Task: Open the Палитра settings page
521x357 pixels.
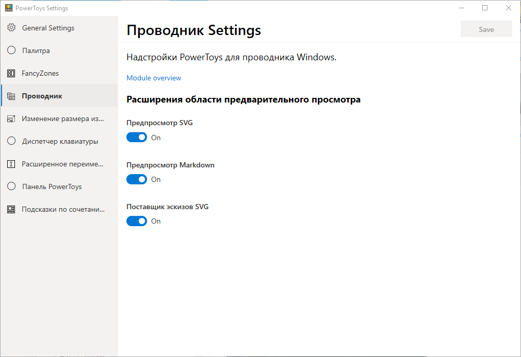Action: [36, 50]
